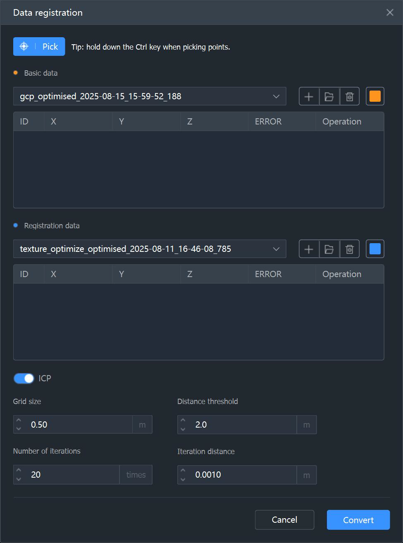The width and height of the screenshot is (403, 543).
Task: Open the orange Basic data color swatch
Action: (375, 96)
